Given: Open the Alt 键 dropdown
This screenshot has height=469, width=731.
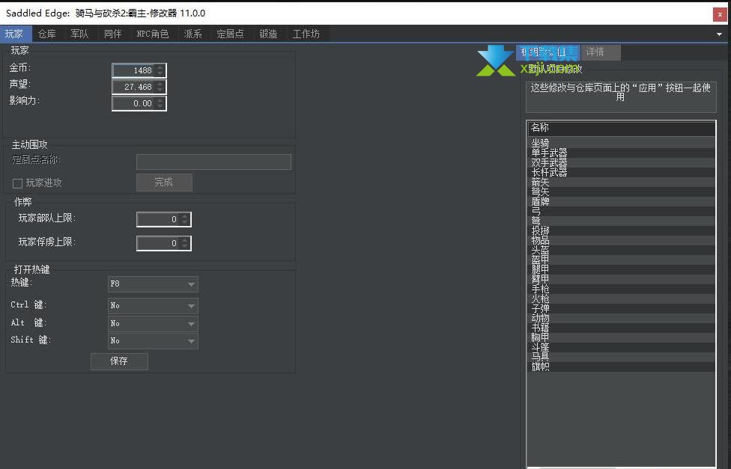Looking at the screenshot, I should point(153,324).
